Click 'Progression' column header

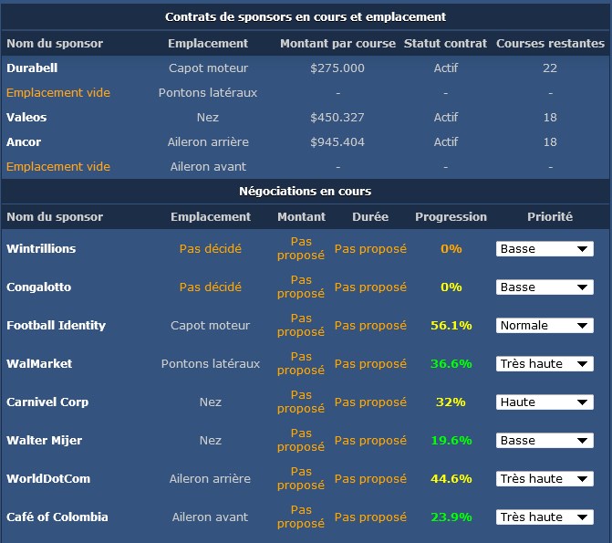[x=451, y=217]
